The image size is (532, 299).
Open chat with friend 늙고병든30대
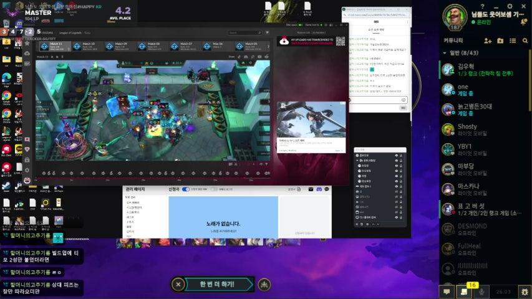pos(485,110)
